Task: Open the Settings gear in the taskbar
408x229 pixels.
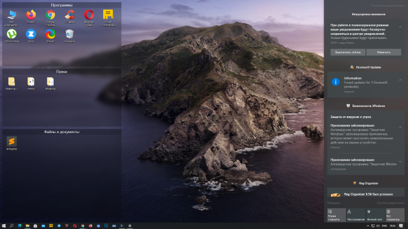Action: coord(130,226)
